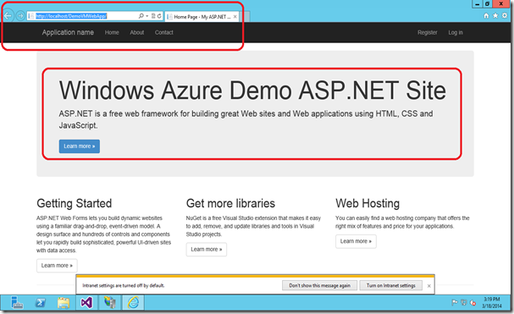514x314 pixels.
Task: Open the address bar autocomplete dropdown arrow
Action: 147,16
